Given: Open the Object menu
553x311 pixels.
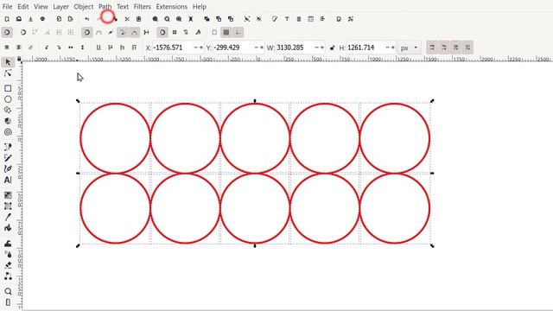Looking at the screenshot, I should coord(84,6).
